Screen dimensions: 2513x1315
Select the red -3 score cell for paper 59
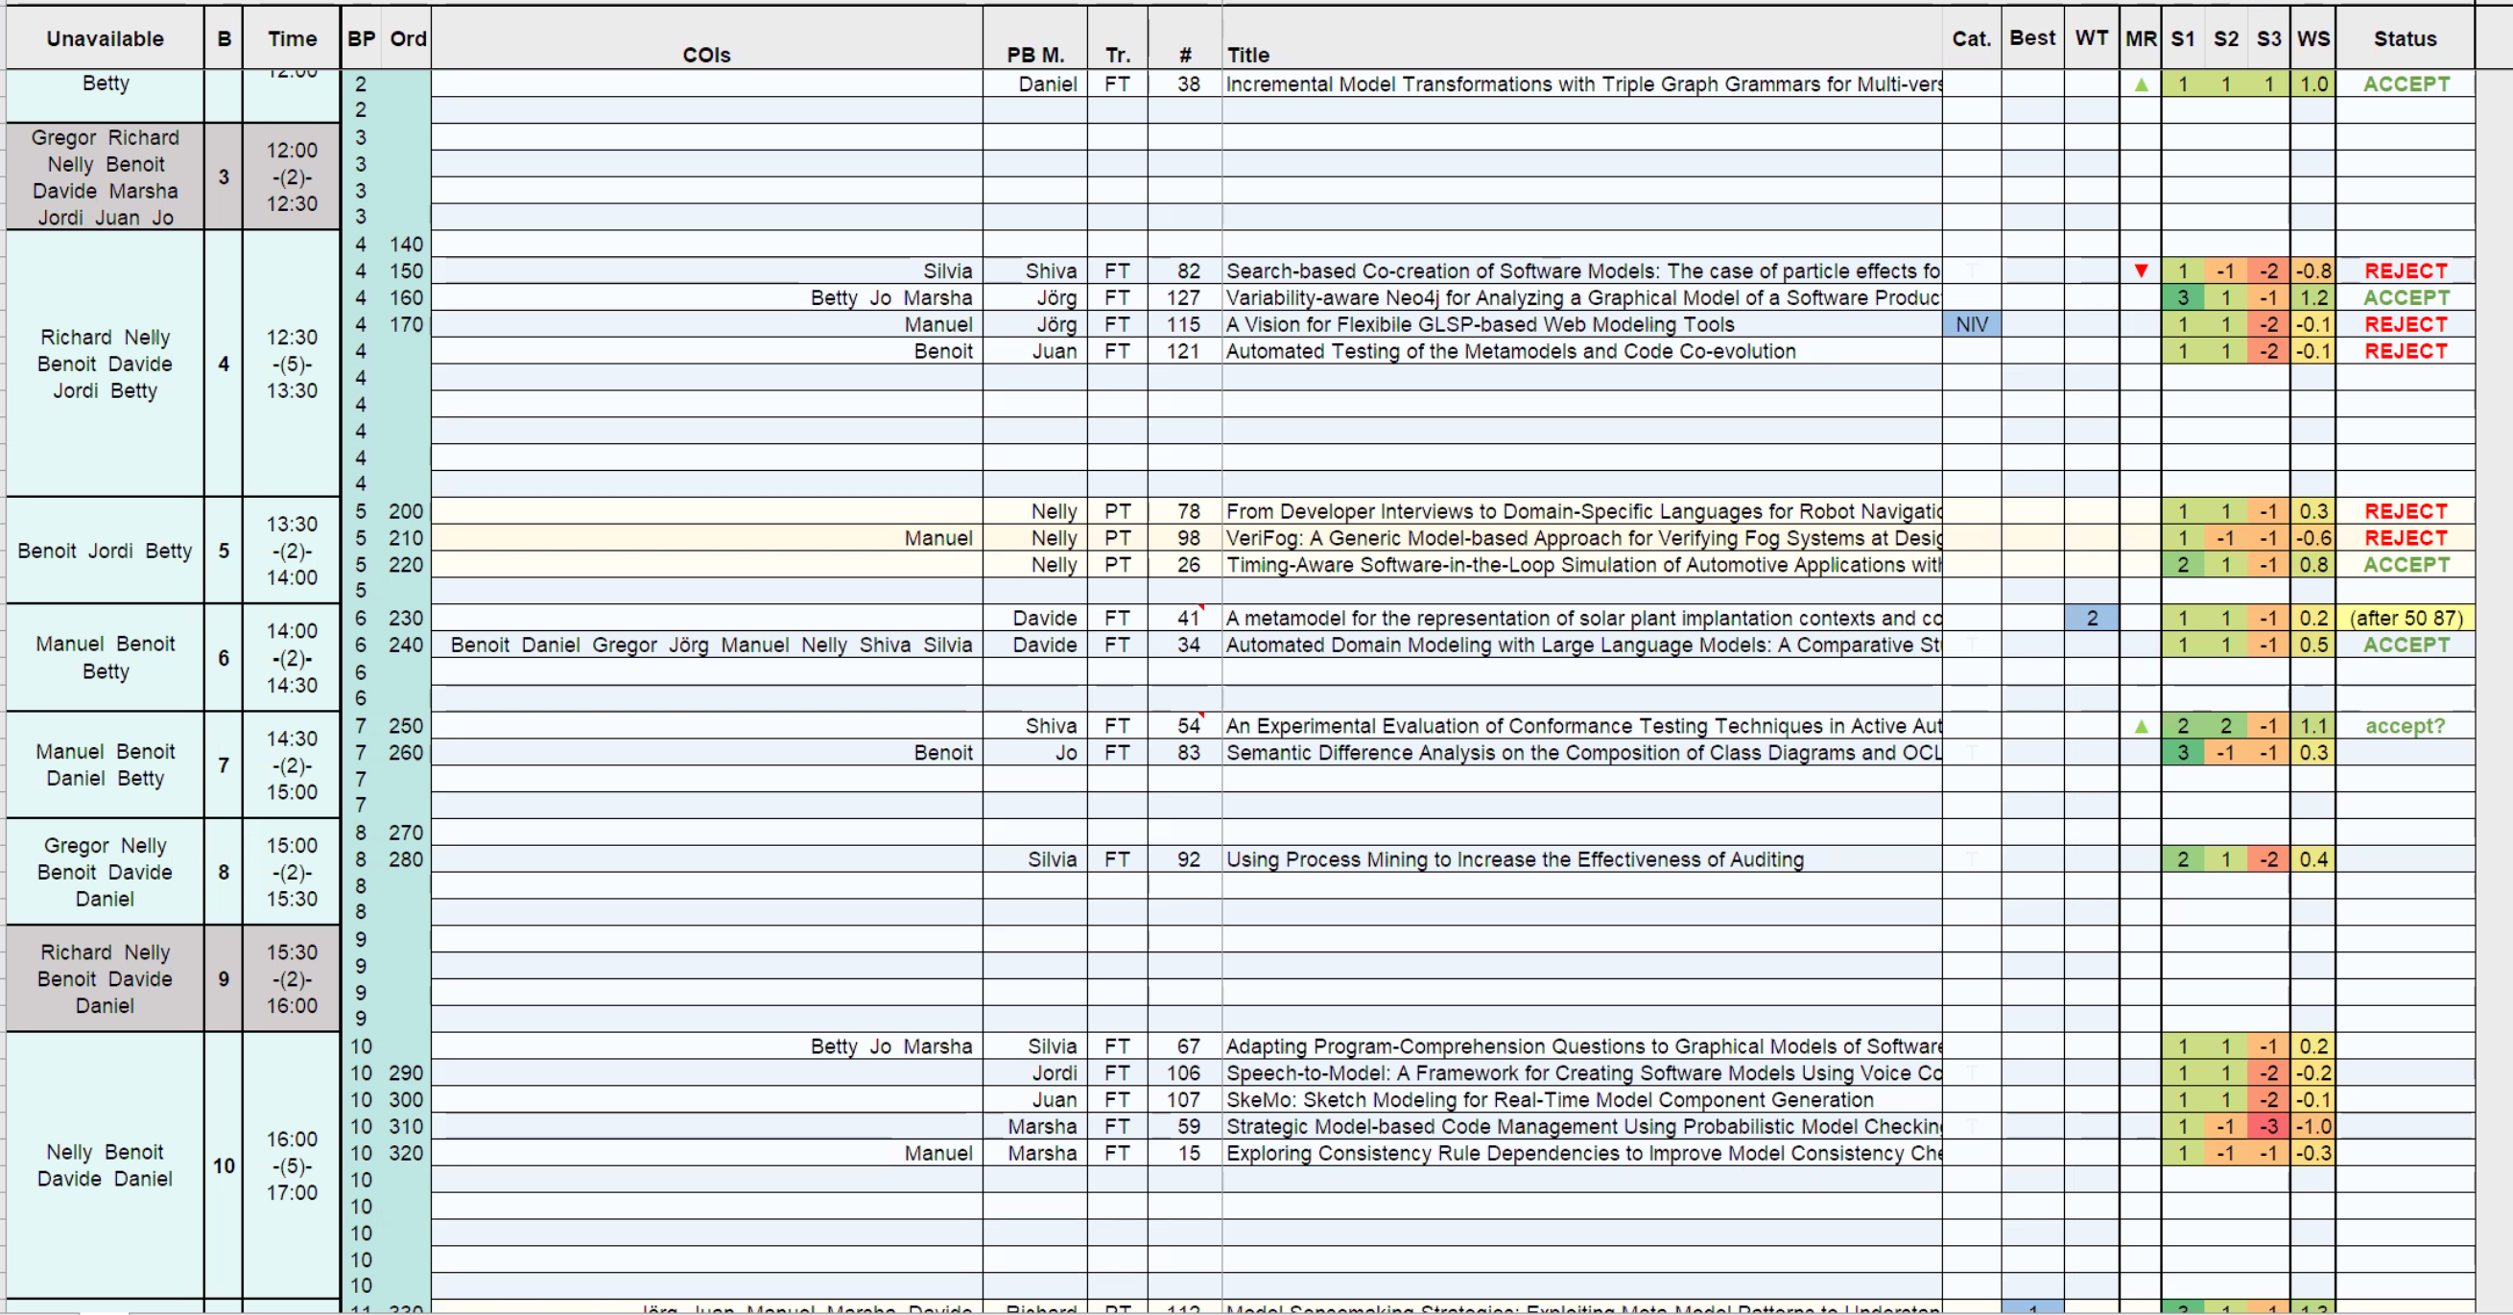pyautogui.click(x=2268, y=1126)
